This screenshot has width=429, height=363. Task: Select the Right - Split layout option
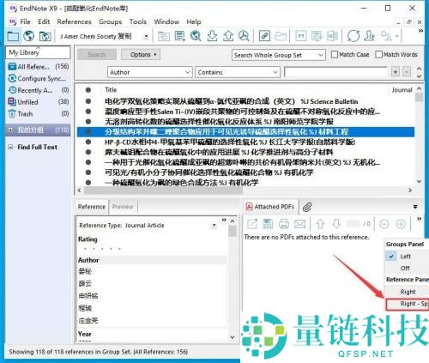408,304
